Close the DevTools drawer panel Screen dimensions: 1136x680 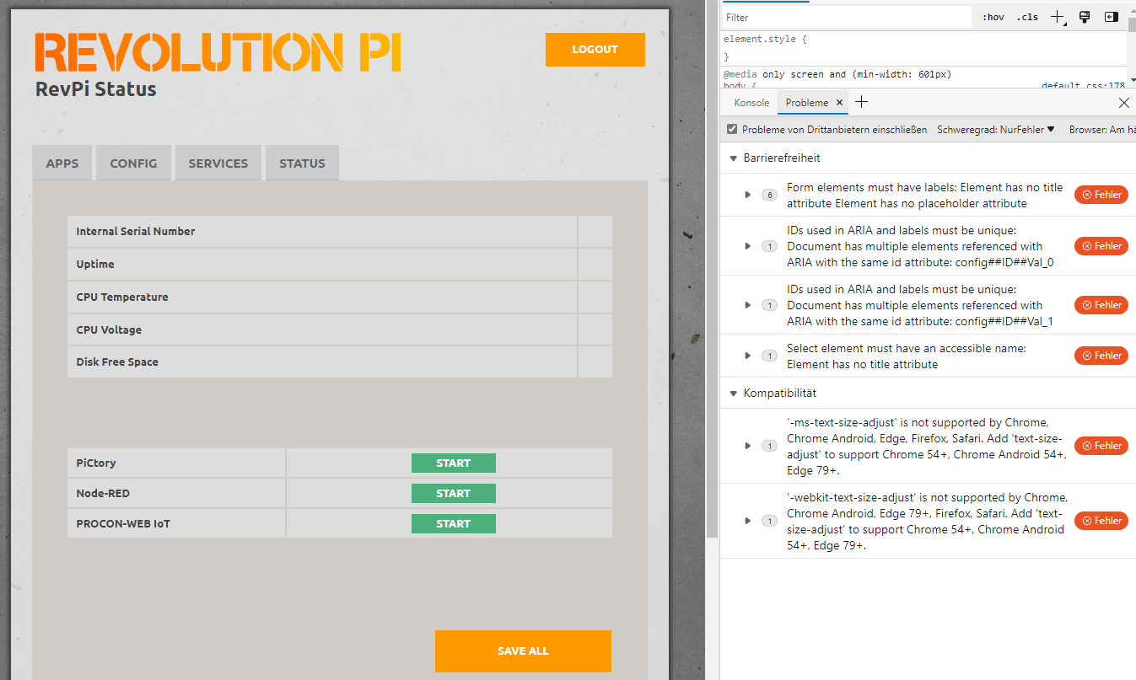(1124, 103)
